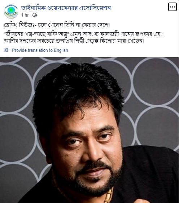Open the three-dots post options menu
The width and height of the screenshot is (179, 203).
click(x=172, y=7)
